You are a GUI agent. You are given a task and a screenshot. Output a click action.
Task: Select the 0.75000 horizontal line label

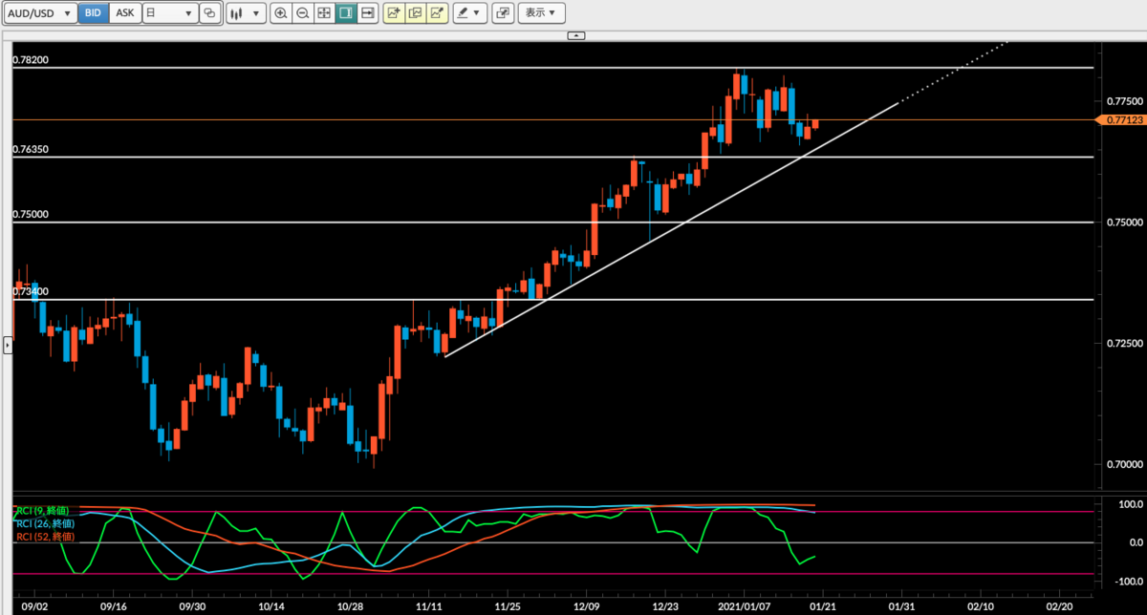31,215
